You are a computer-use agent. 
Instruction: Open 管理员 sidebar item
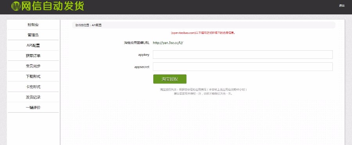(33, 35)
